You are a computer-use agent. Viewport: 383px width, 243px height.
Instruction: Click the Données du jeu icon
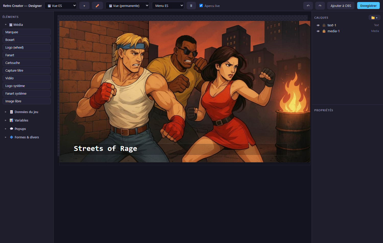11,112
